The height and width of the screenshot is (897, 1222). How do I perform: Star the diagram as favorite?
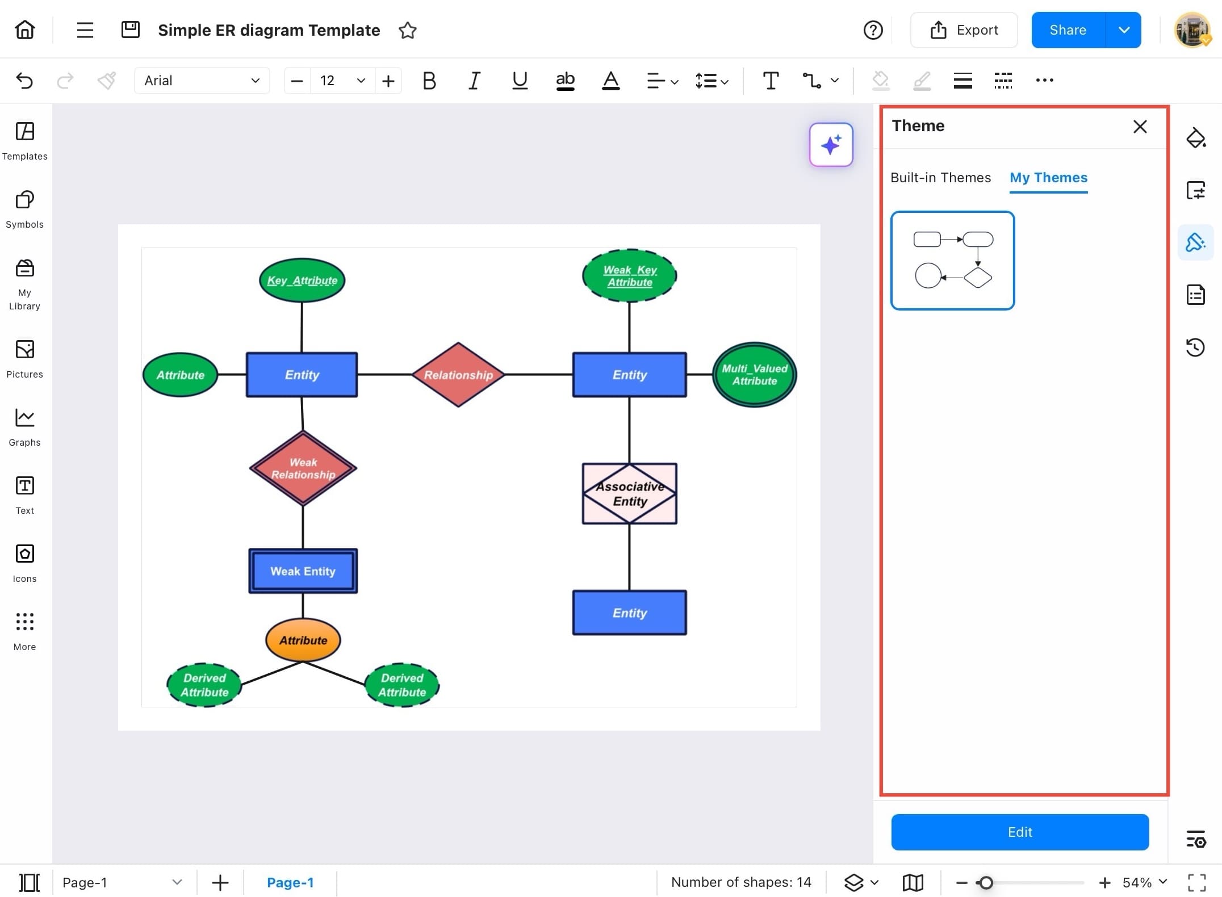tap(407, 30)
